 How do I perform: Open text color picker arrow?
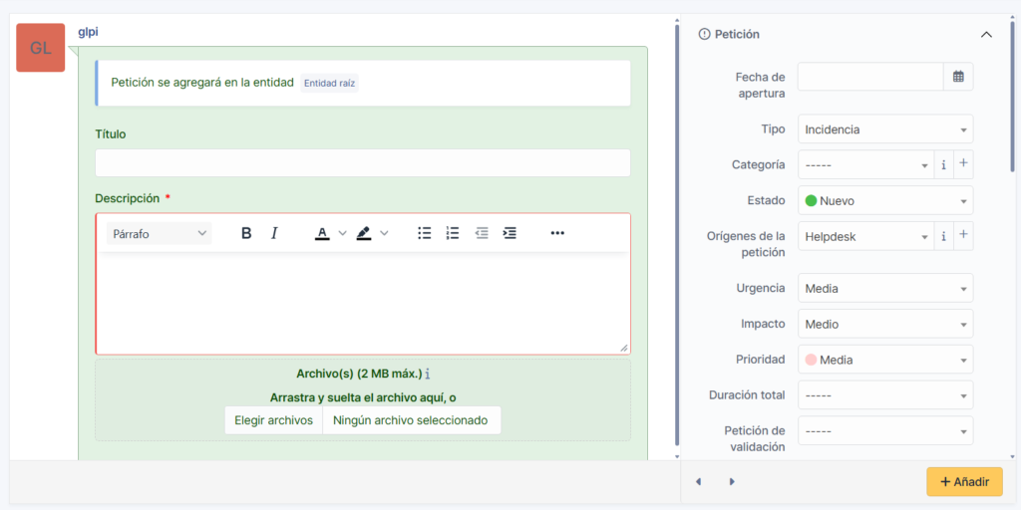tap(343, 233)
